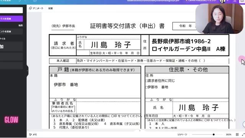The image size is (245, 138).
Task: Select the pink GLOW text style thumbnail
Action: pyautogui.click(x=11, y=120)
